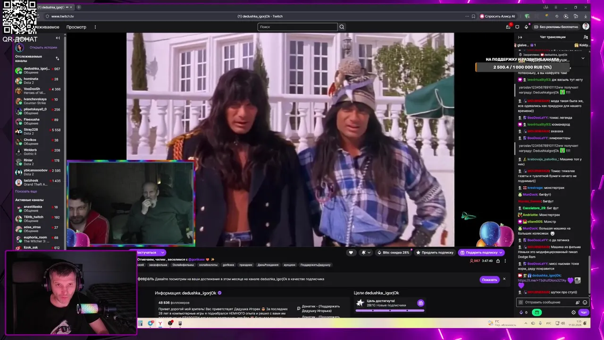Screen dimensions: 604x340
Task: Click the gift icon in channel goals
Action: pos(420,303)
